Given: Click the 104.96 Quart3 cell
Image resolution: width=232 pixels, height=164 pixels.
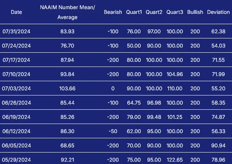Looking at the screenshot, I should [x=174, y=74].
